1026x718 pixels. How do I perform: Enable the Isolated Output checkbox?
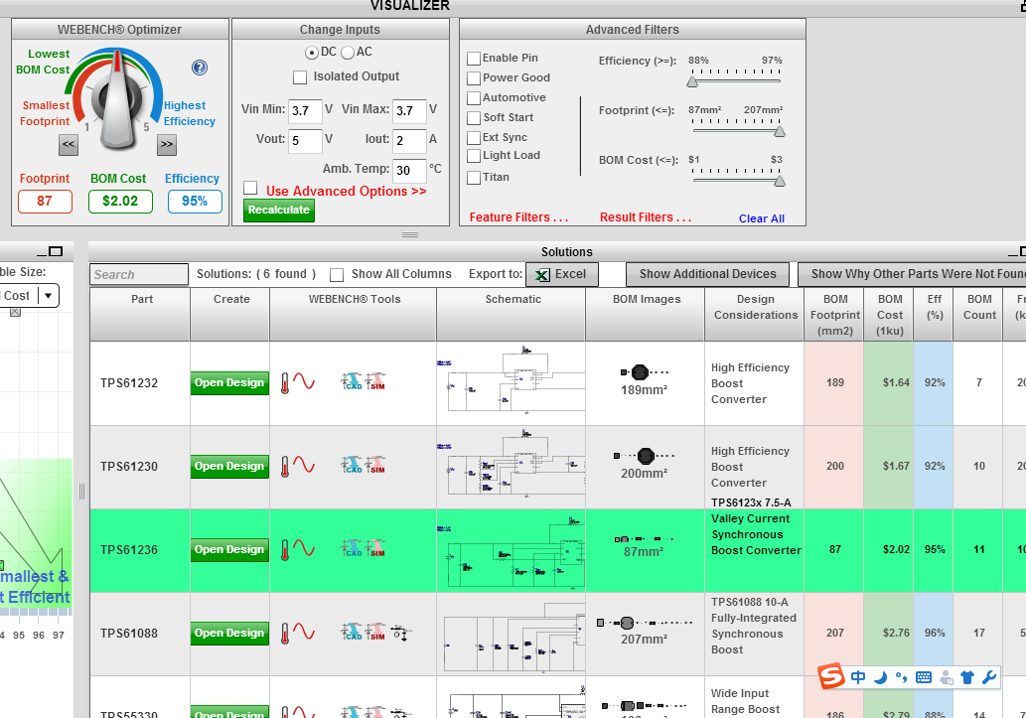coord(300,77)
